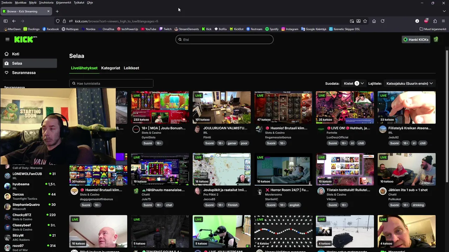Open the StreamElements bookmark
This screenshot has width=449, height=252.
coord(186,29)
